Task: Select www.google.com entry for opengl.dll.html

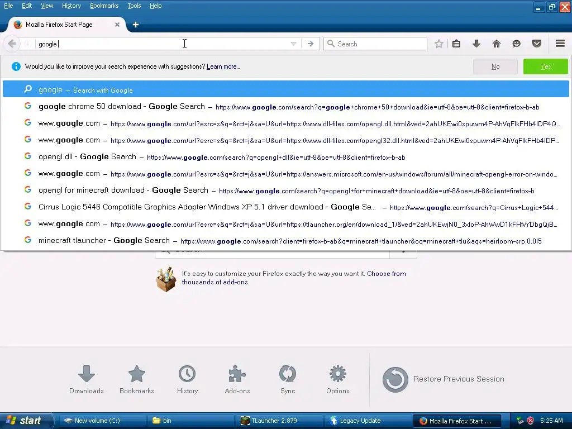Action: (x=285, y=123)
